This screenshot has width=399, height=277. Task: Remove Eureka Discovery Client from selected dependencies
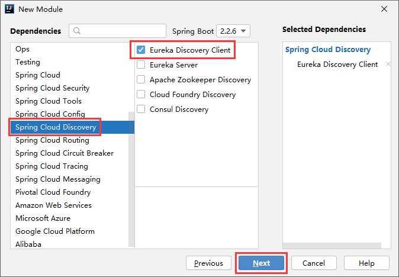388,65
